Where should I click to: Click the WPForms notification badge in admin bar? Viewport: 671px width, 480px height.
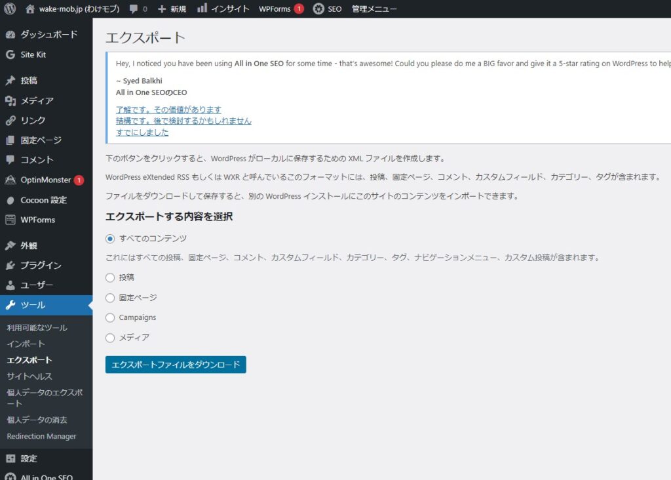(x=299, y=9)
